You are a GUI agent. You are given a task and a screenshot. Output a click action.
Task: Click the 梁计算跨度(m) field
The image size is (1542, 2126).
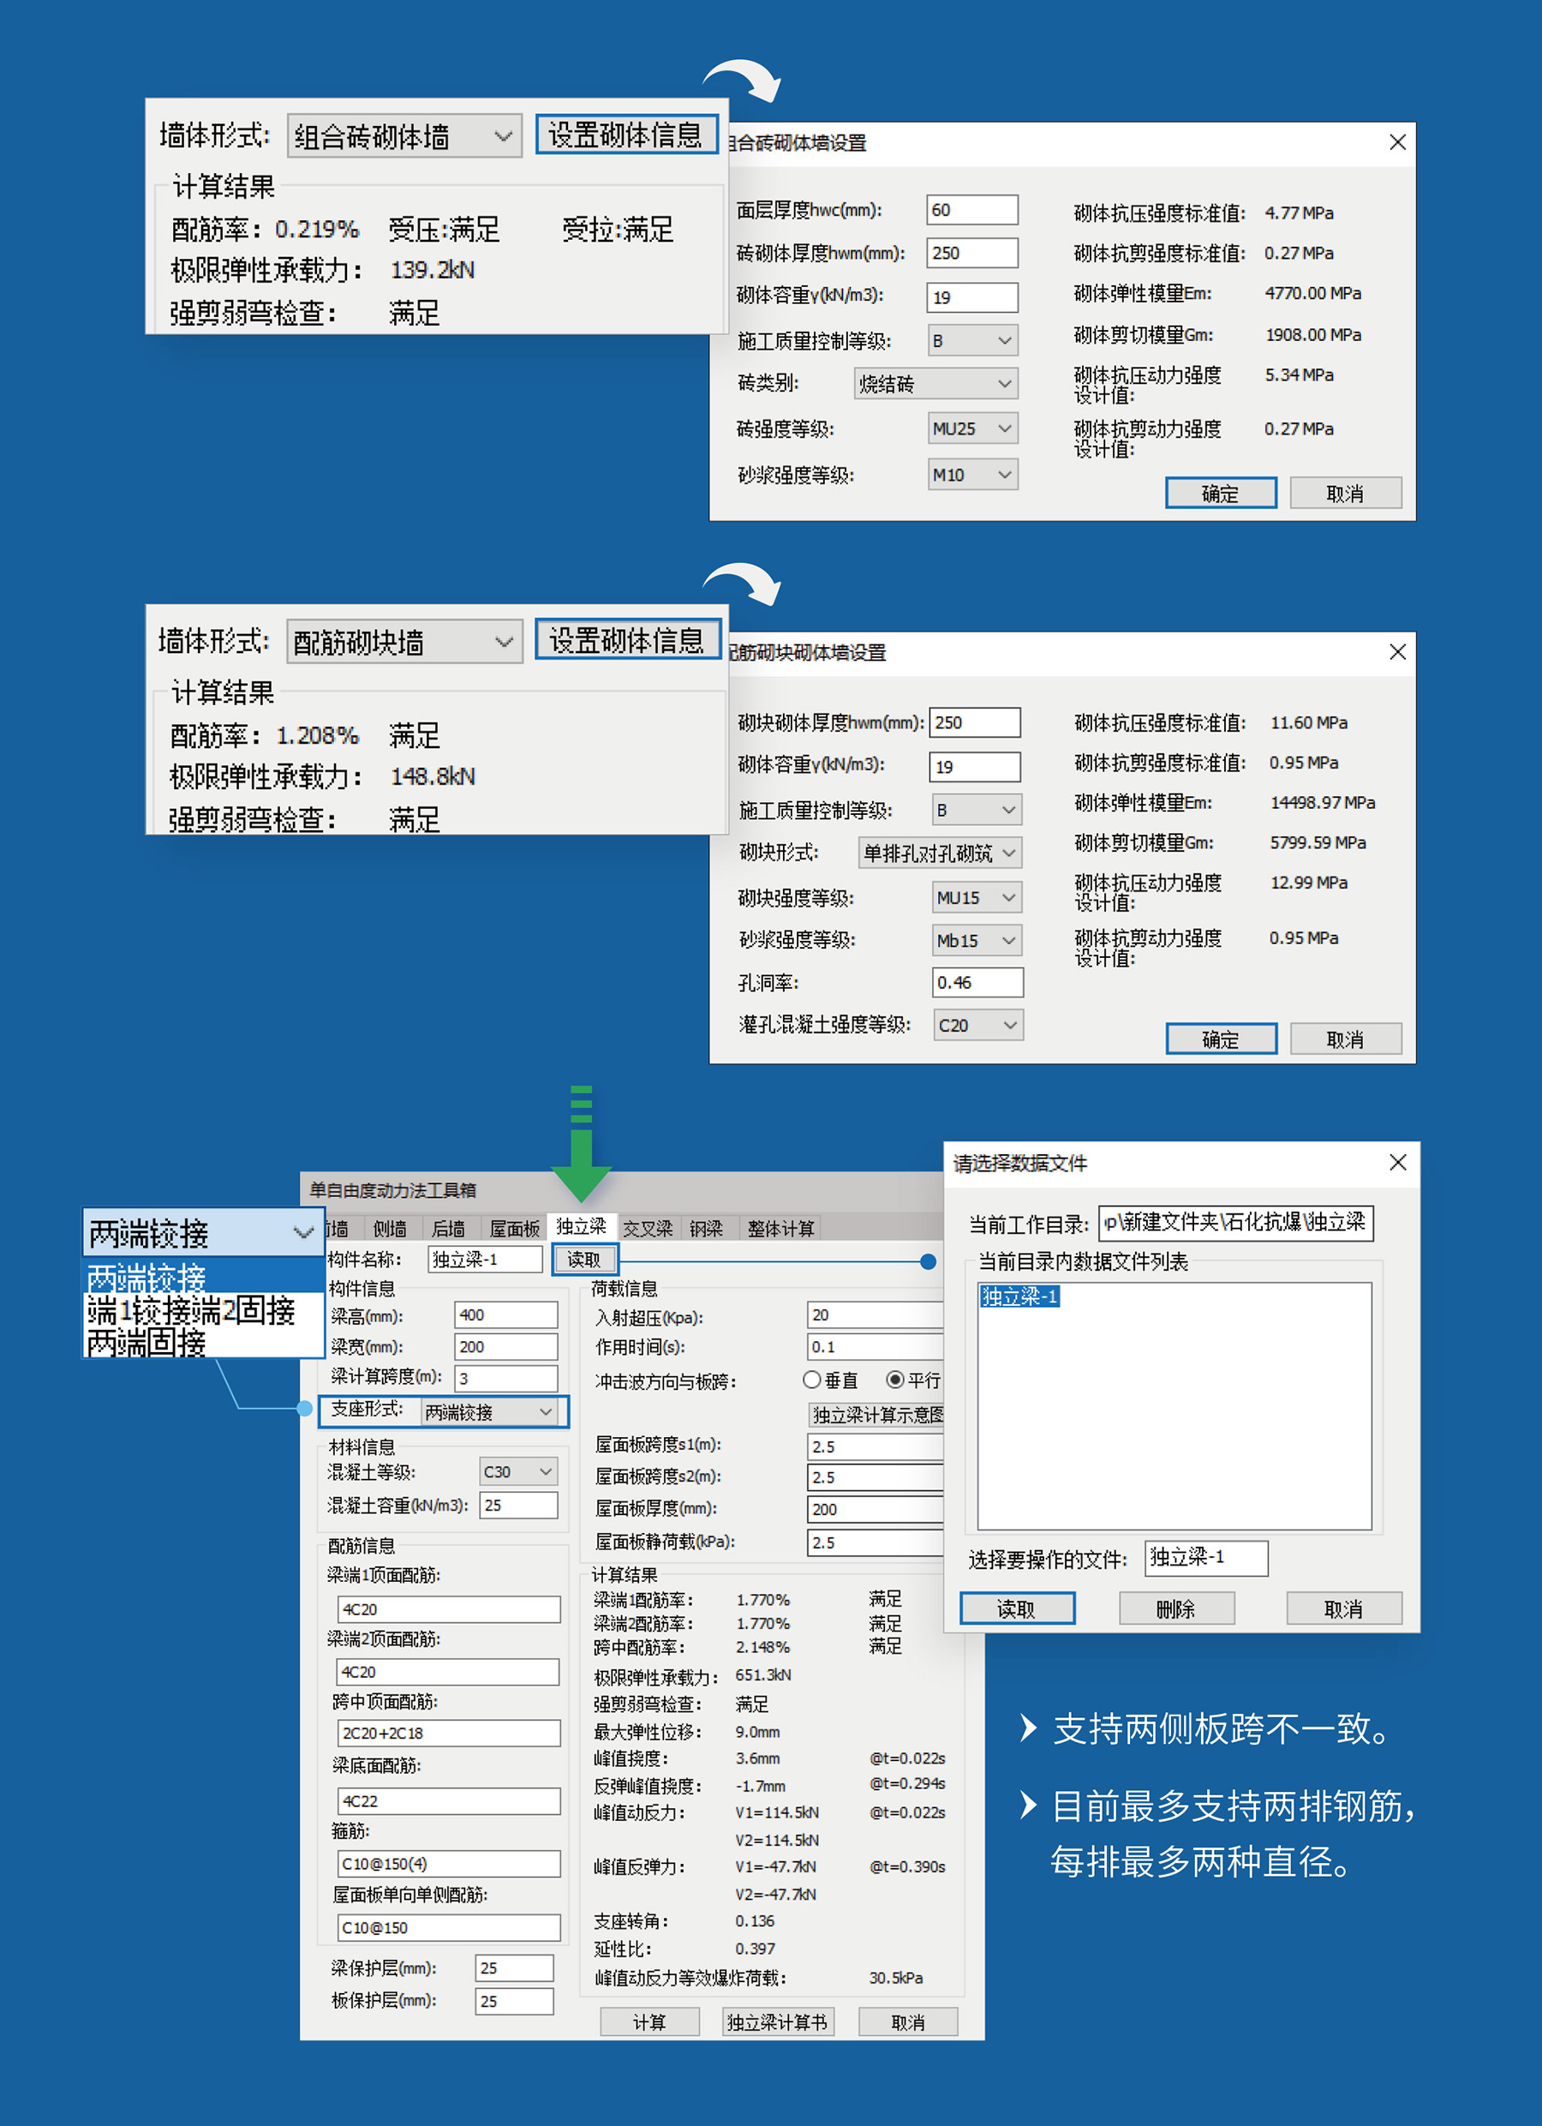[x=506, y=1378]
